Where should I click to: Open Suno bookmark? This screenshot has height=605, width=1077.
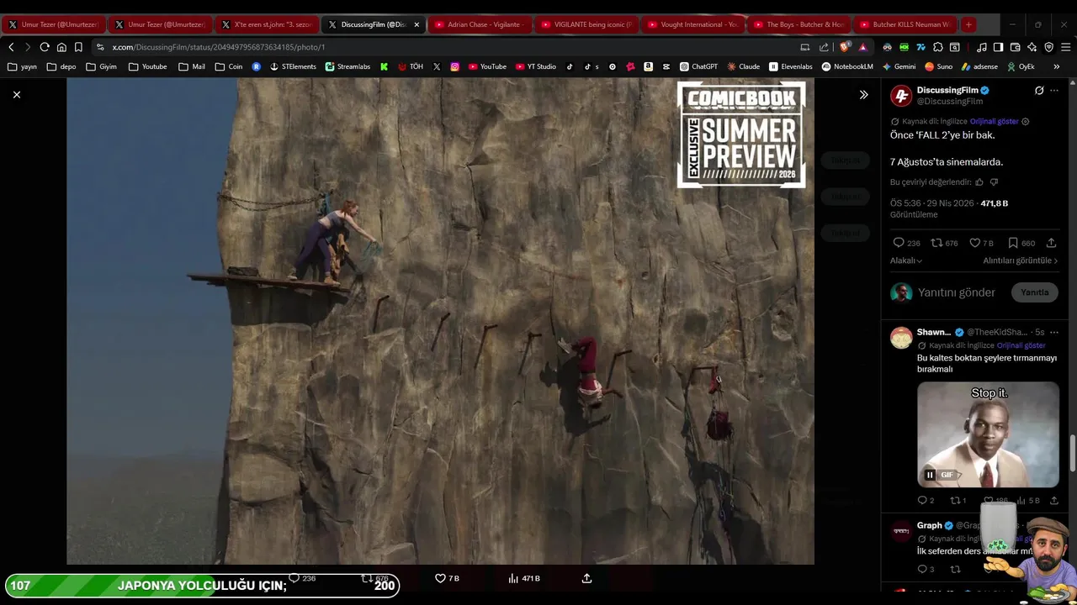[x=938, y=66]
